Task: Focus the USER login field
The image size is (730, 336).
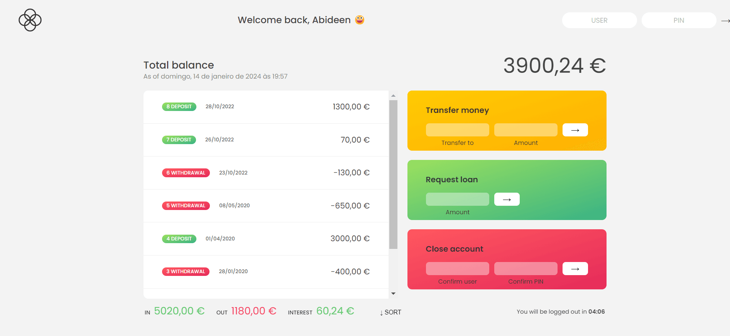Action: tap(599, 20)
